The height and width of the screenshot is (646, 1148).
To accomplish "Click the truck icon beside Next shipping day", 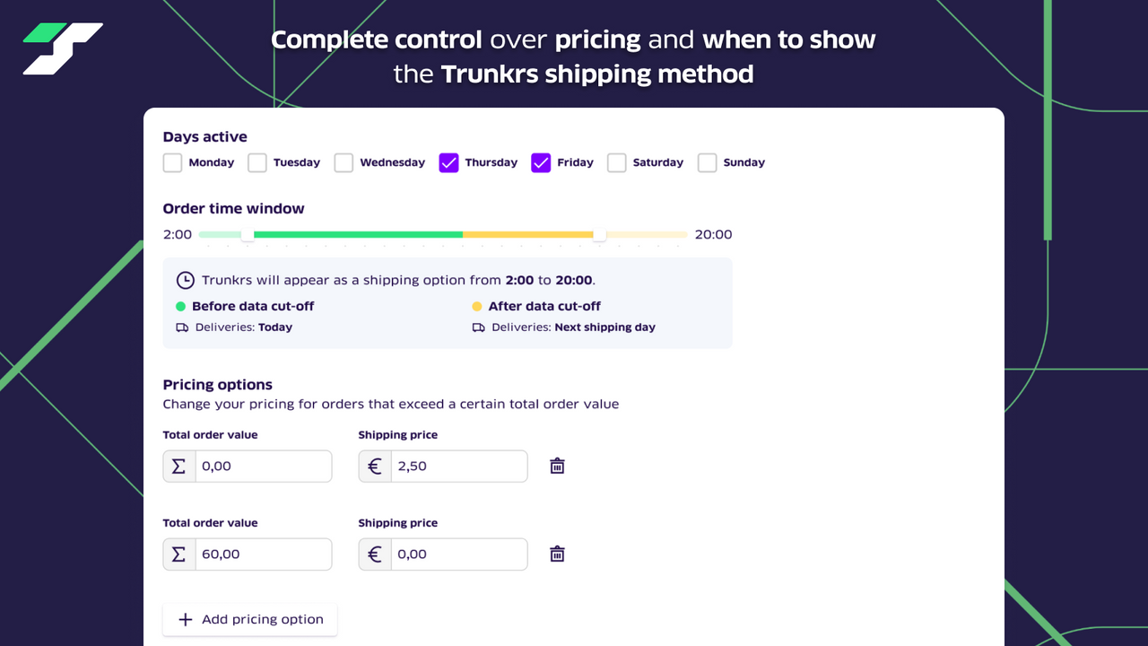I will [479, 327].
